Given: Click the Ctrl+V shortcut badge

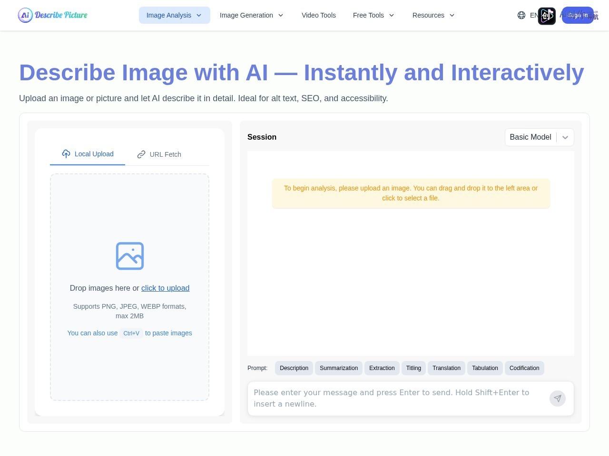Looking at the screenshot, I should click(131, 333).
